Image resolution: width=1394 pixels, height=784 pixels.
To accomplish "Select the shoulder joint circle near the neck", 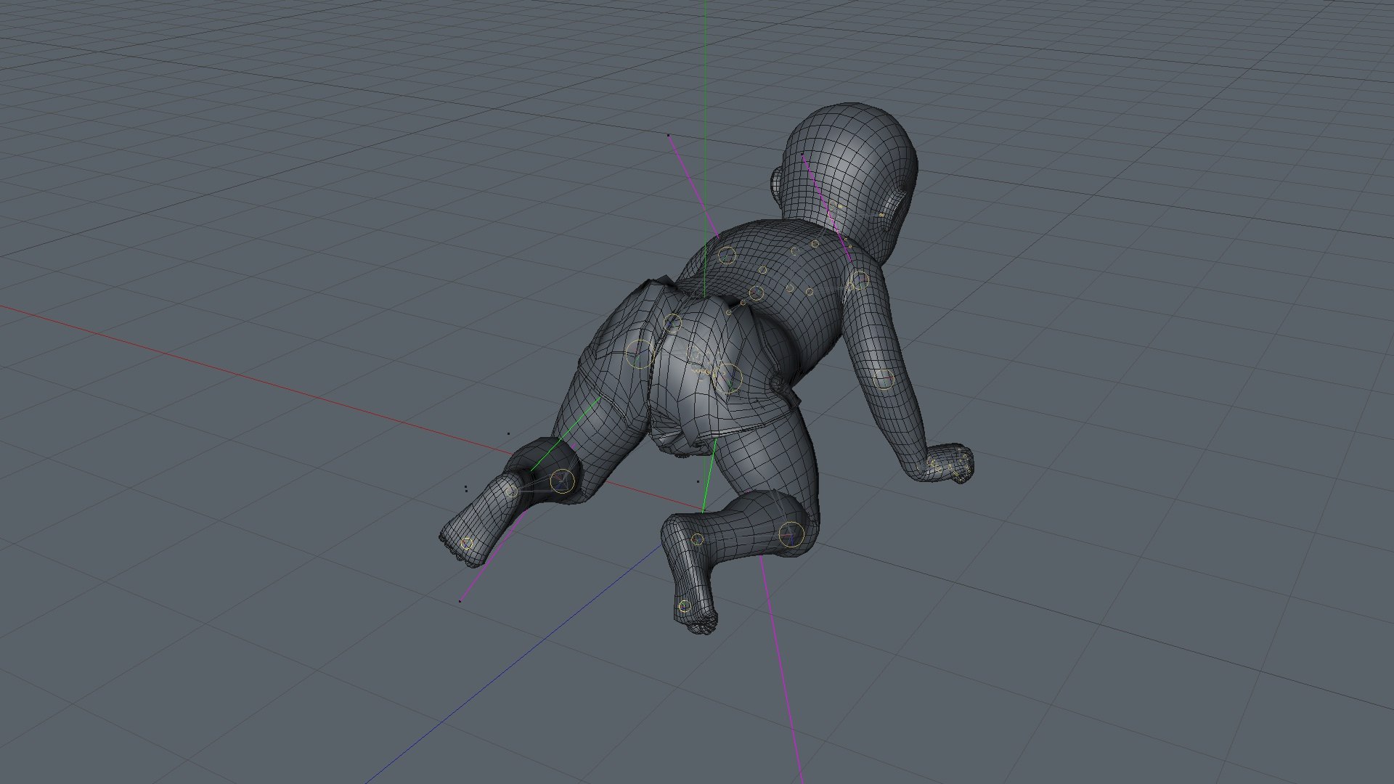I will [859, 280].
